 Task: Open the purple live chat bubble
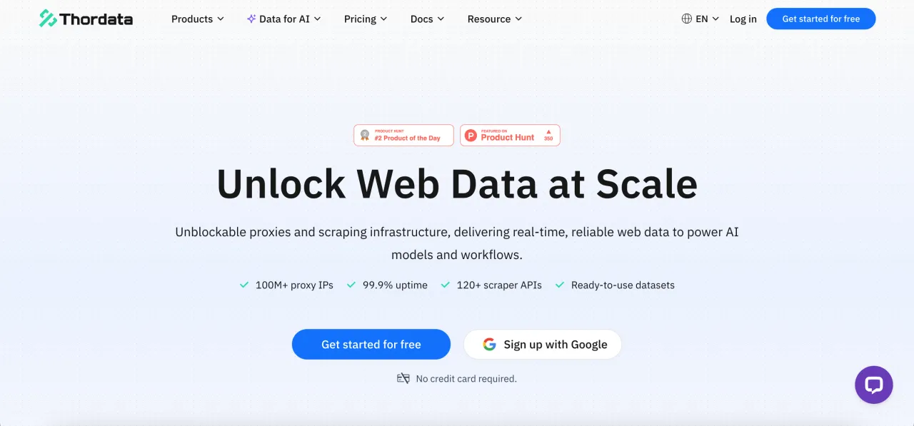873,385
